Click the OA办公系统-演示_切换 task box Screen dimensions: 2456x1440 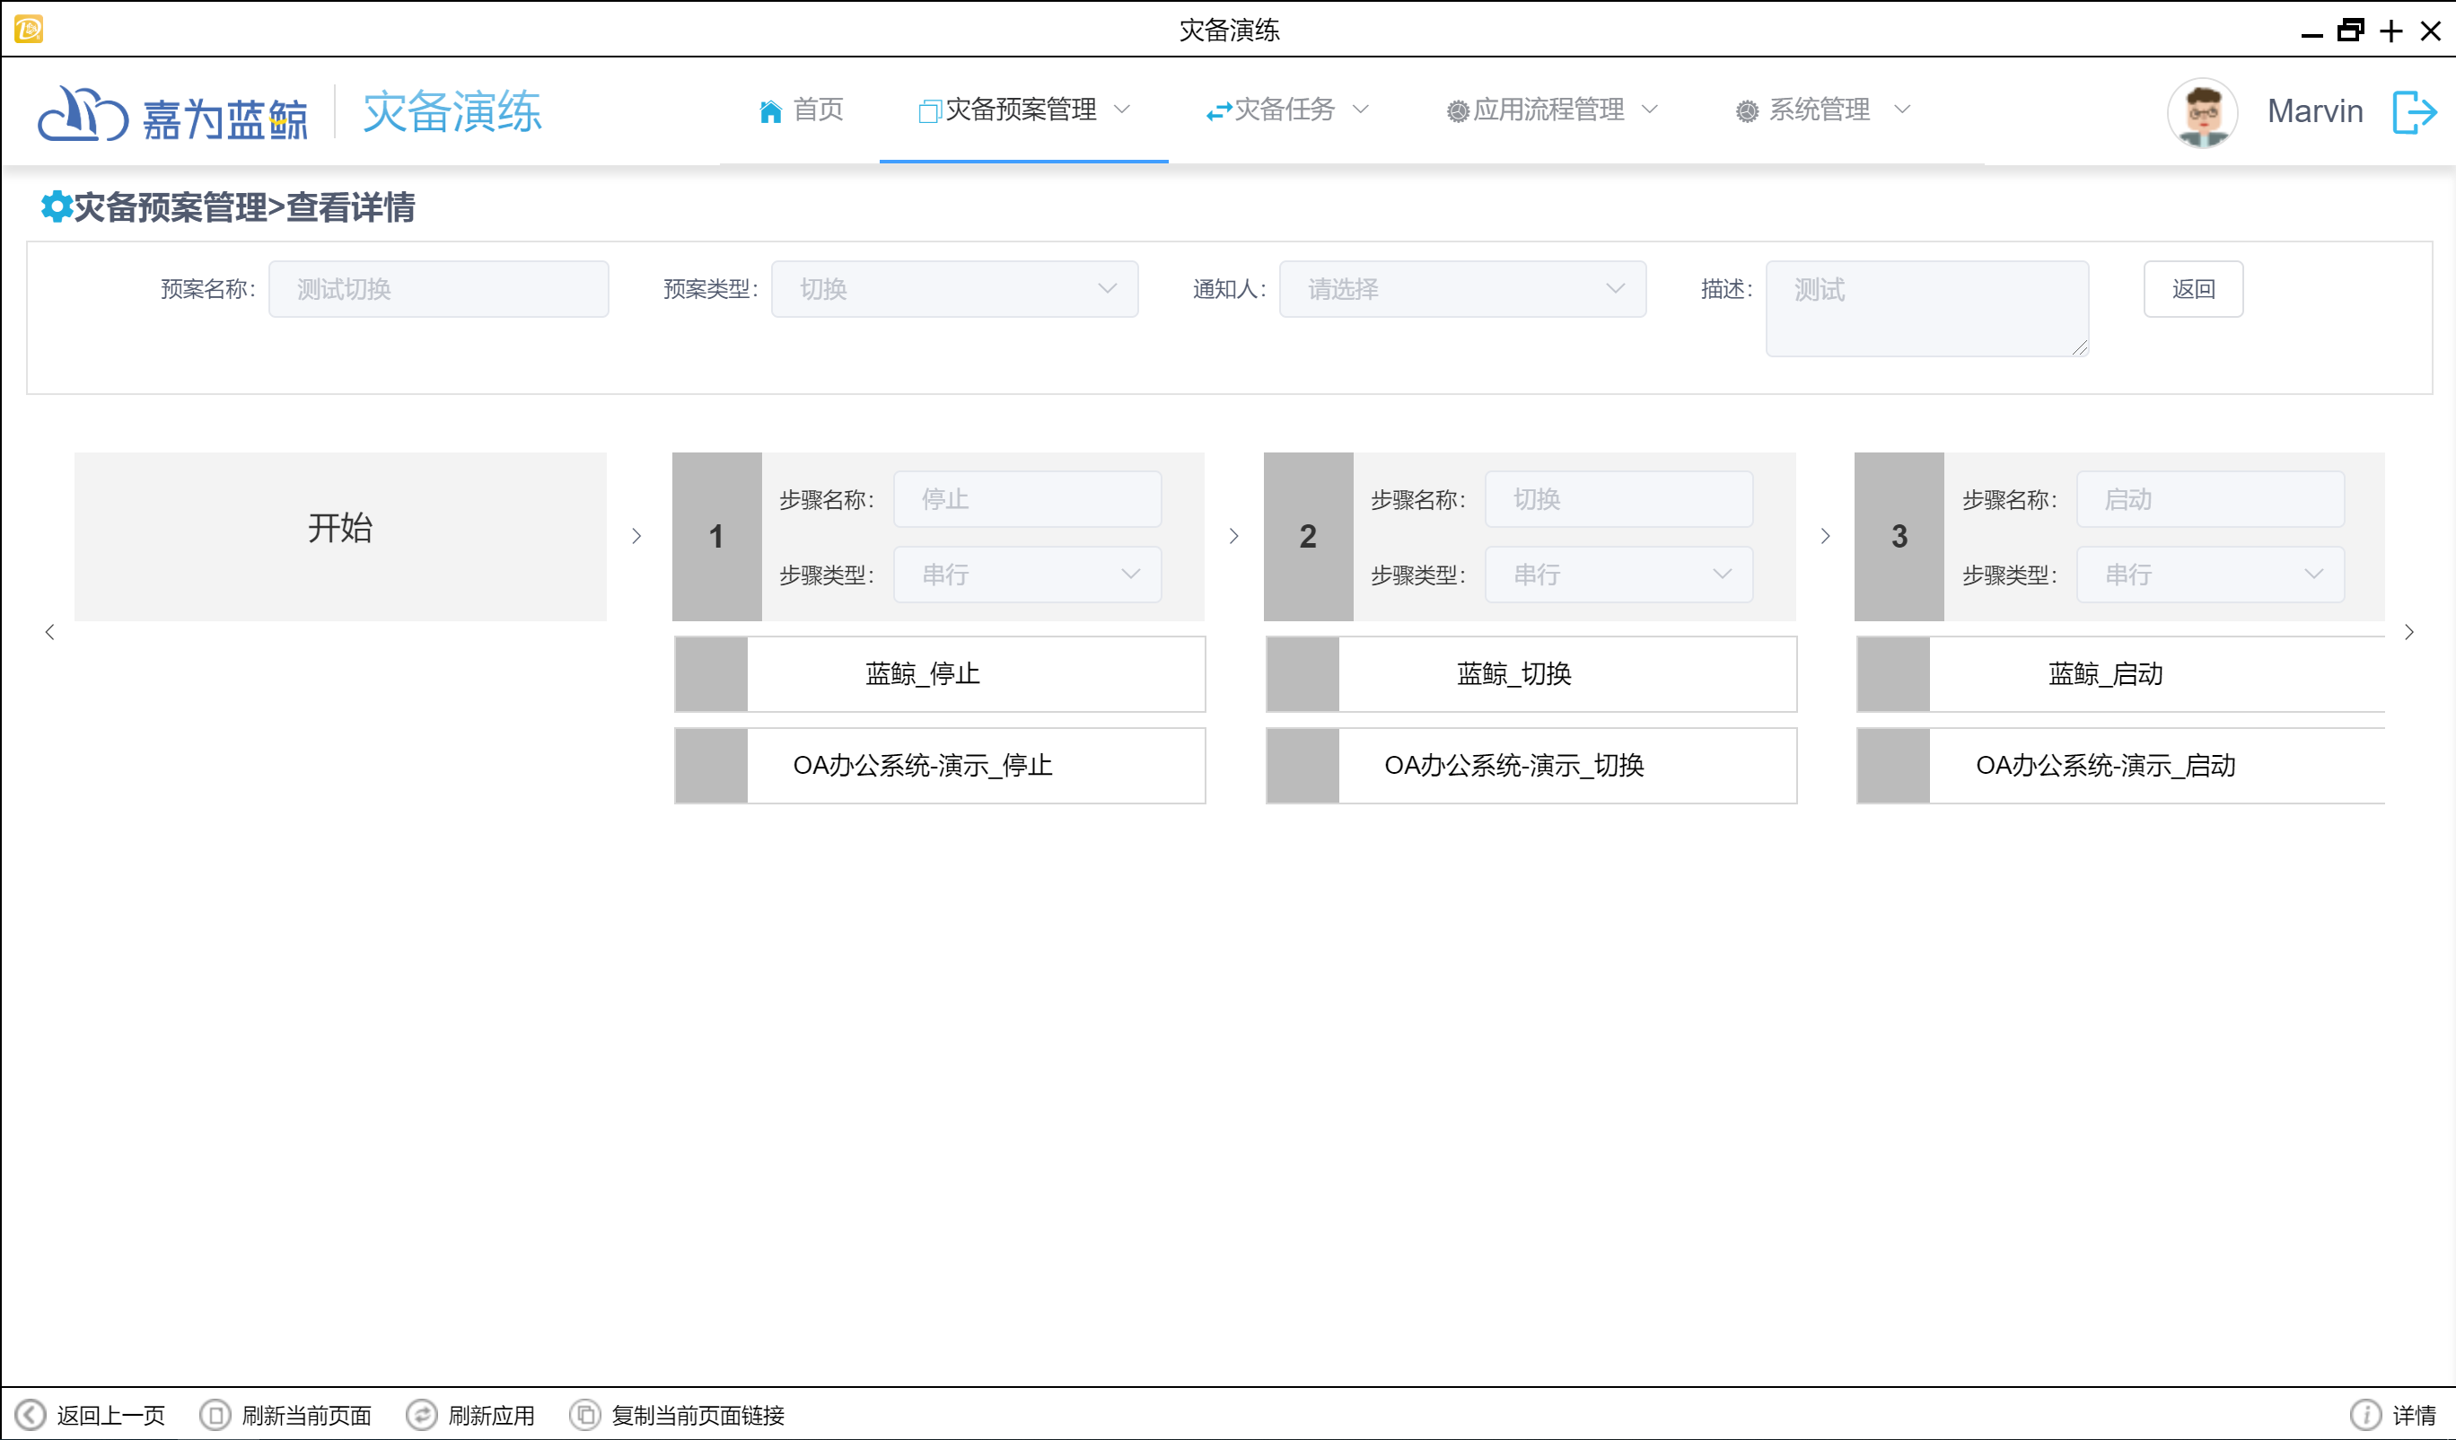[x=1531, y=765]
